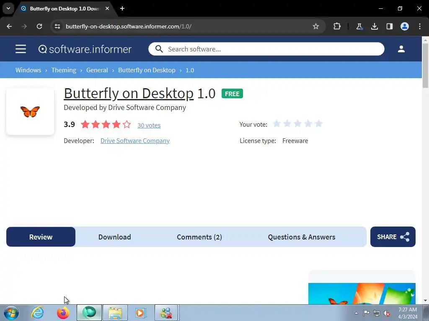Toggle the browser side panel icon
This screenshot has width=429, height=321.
(x=389, y=26)
